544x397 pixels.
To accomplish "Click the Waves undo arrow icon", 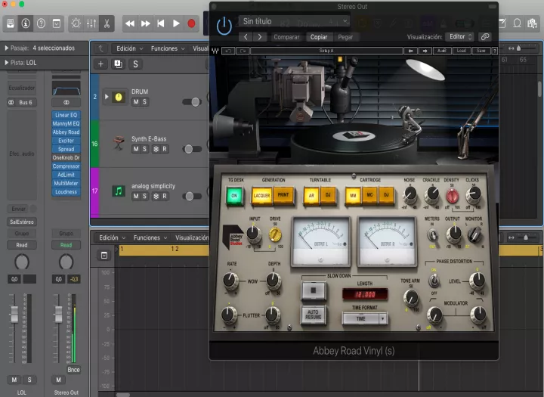I will click(x=228, y=51).
